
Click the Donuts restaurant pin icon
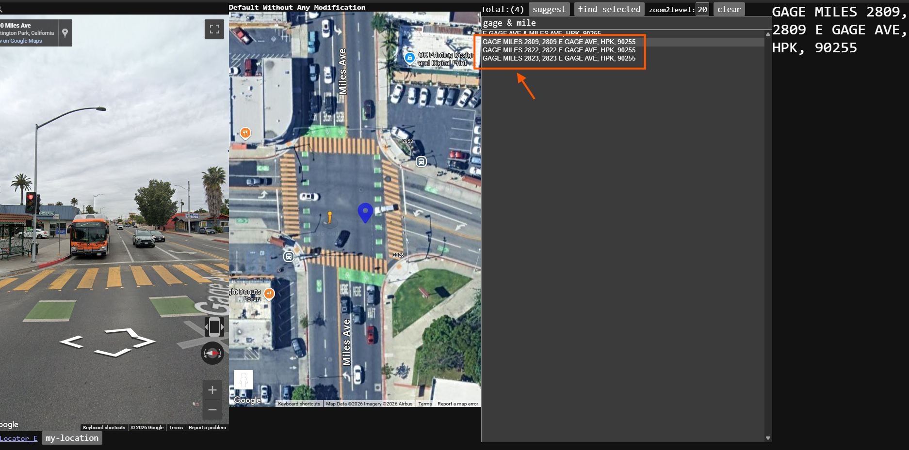[269, 293]
